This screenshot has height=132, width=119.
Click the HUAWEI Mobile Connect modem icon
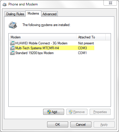click(12, 43)
